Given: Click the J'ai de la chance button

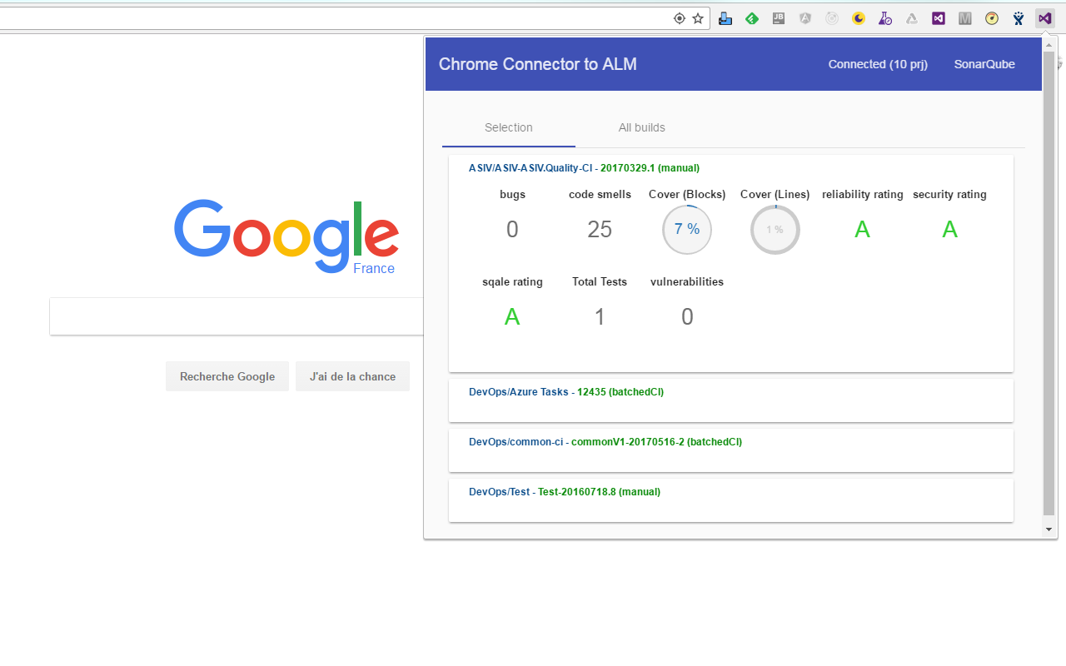Looking at the screenshot, I should pyautogui.click(x=352, y=376).
